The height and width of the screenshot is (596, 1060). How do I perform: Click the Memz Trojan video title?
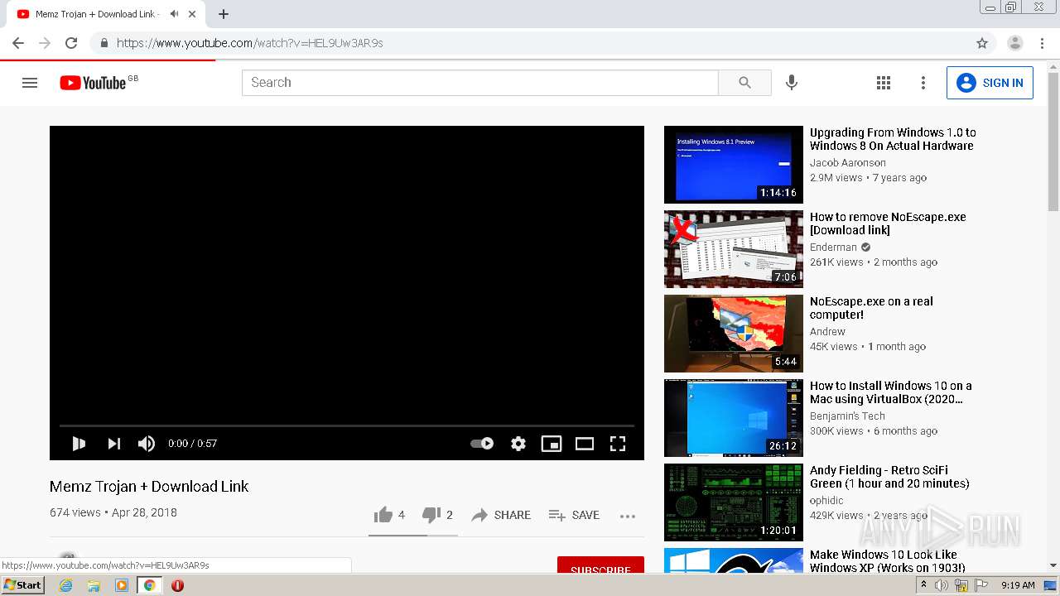(149, 487)
